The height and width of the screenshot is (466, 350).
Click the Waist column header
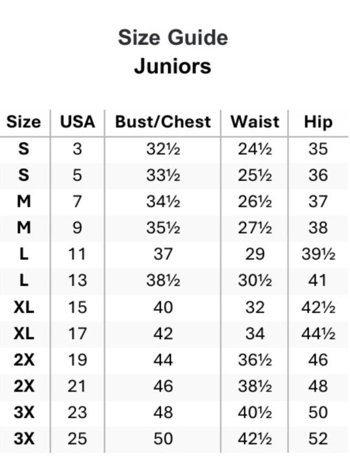pyautogui.click(x=255, y=122)
